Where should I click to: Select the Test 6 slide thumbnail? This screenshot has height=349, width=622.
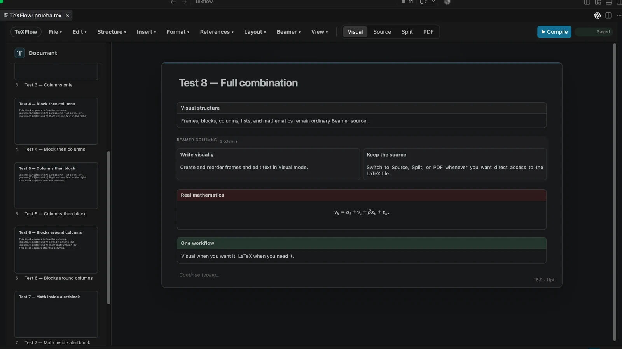coord(56,250)
